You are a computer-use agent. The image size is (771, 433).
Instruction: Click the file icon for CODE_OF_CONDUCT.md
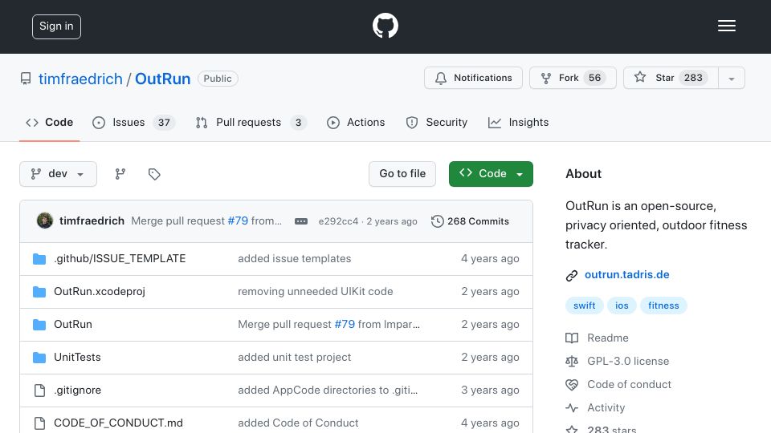[39, 423]
